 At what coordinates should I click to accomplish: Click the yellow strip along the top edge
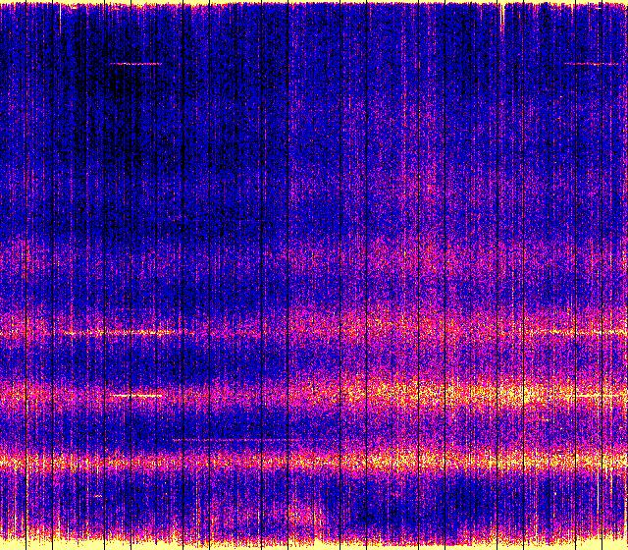[x=314, y=4]
